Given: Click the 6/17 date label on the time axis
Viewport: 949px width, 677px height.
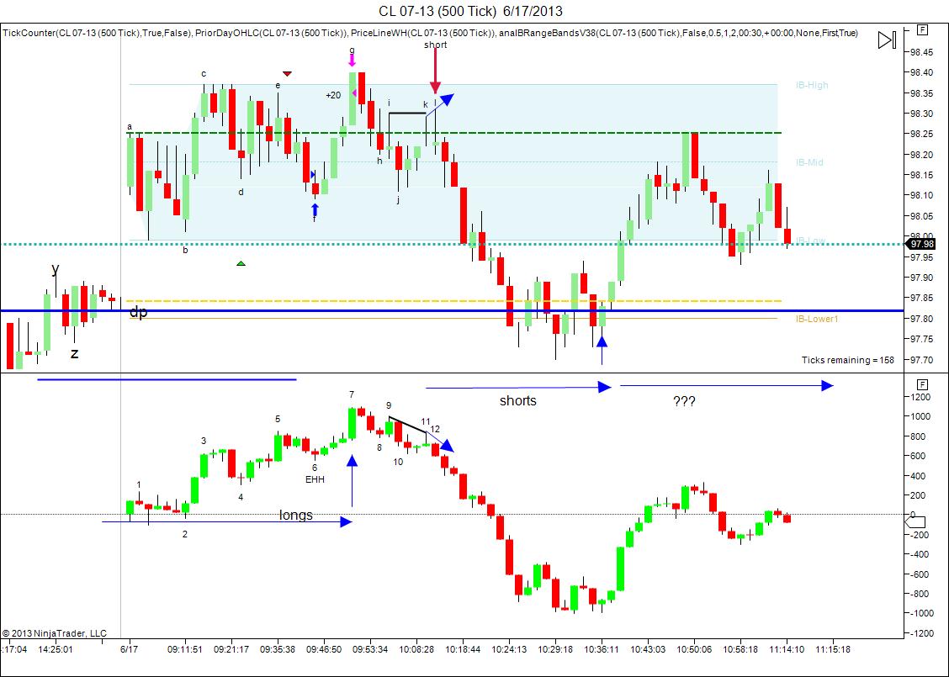Looking at the screenshot, I should 129,649.
